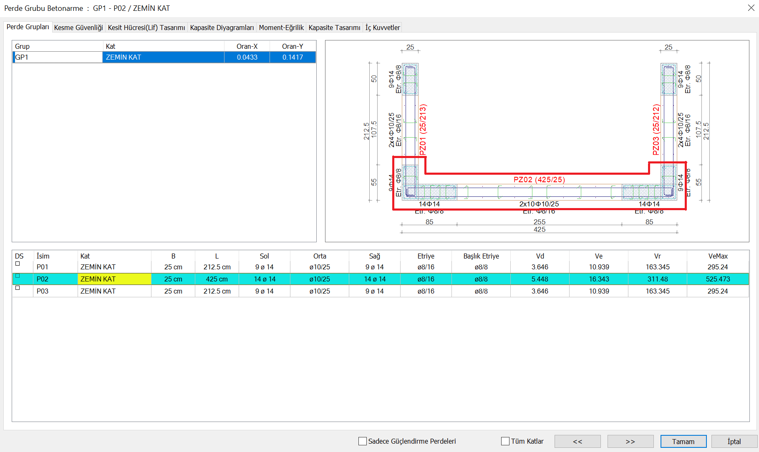Image resolution: width=759 pixels, height=452 pixels.
Task: Enable Sadece Güçlendirme Perdeleri checkbox
Action: pos(363,441)
